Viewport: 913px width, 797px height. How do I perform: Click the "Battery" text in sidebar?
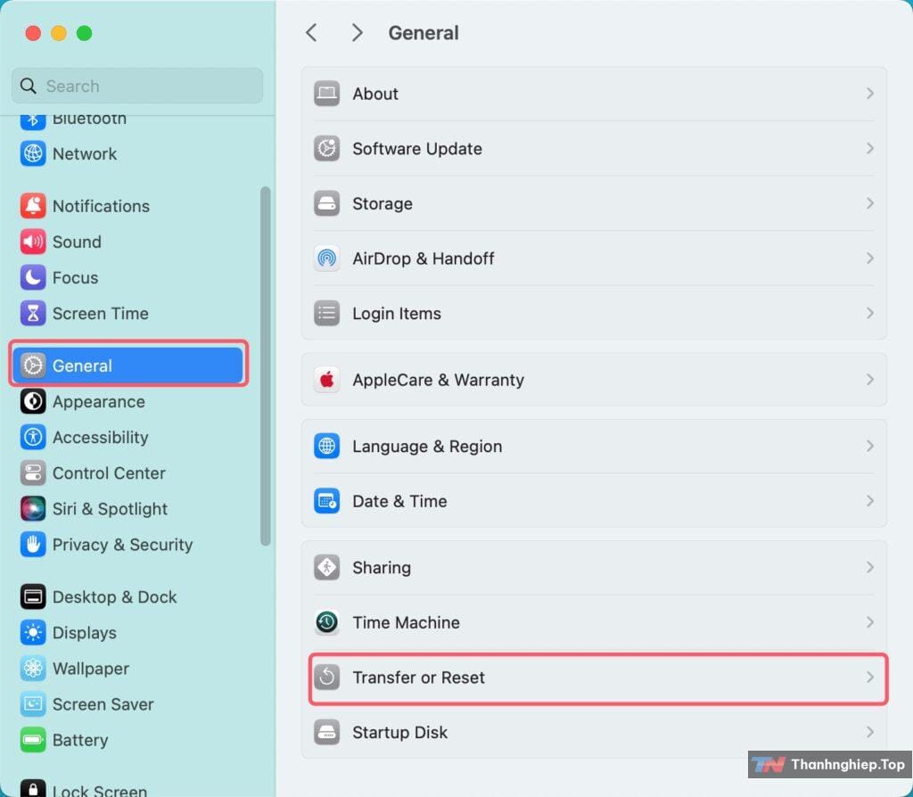coord(80,740)
